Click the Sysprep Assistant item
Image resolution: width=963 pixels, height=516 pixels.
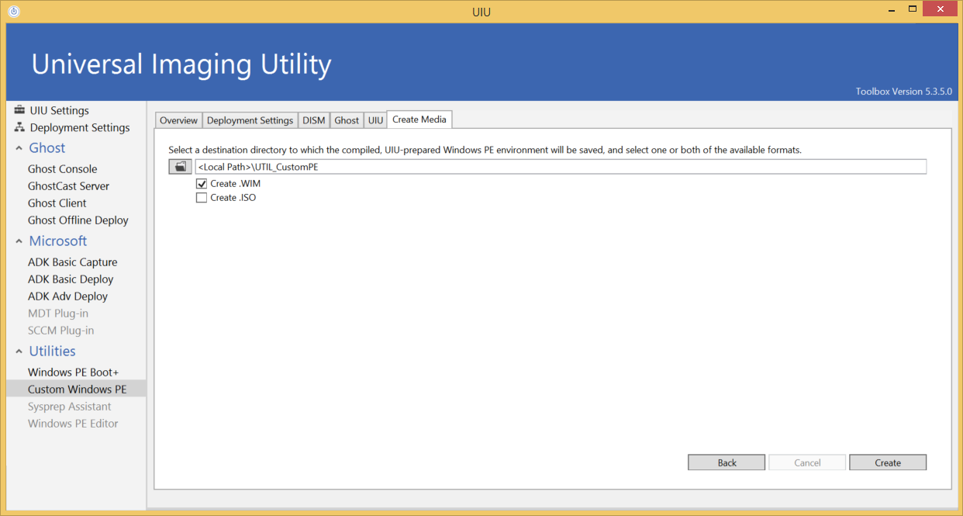click(x=70, y=407)
